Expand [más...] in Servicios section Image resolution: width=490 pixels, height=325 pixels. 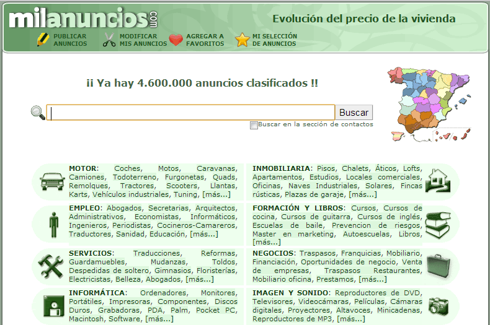coord(200,279)
